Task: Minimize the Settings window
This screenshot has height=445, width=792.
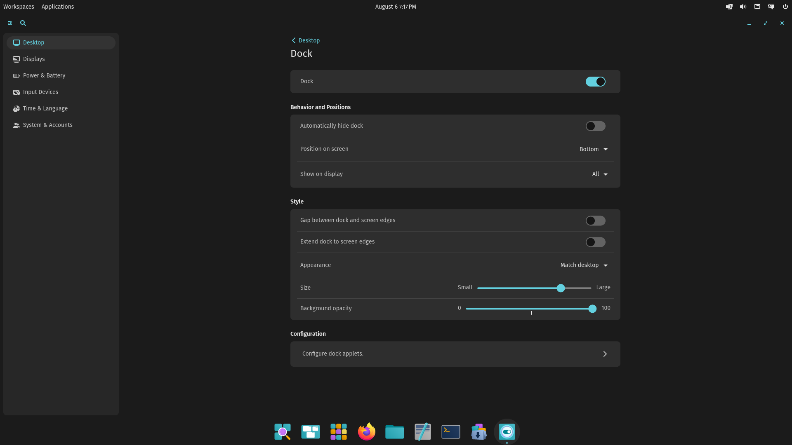Action: (x=749, y=23)
